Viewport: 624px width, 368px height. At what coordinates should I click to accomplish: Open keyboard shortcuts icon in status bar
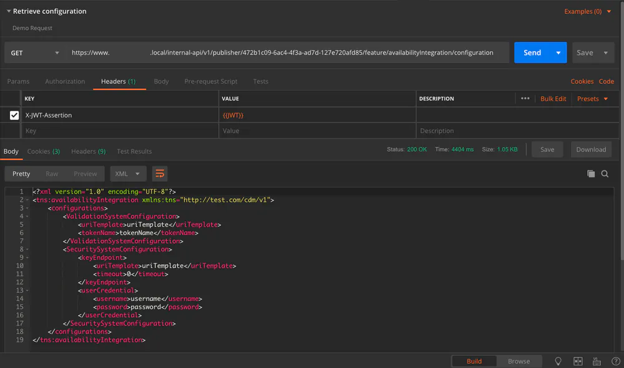pos(597,361)
